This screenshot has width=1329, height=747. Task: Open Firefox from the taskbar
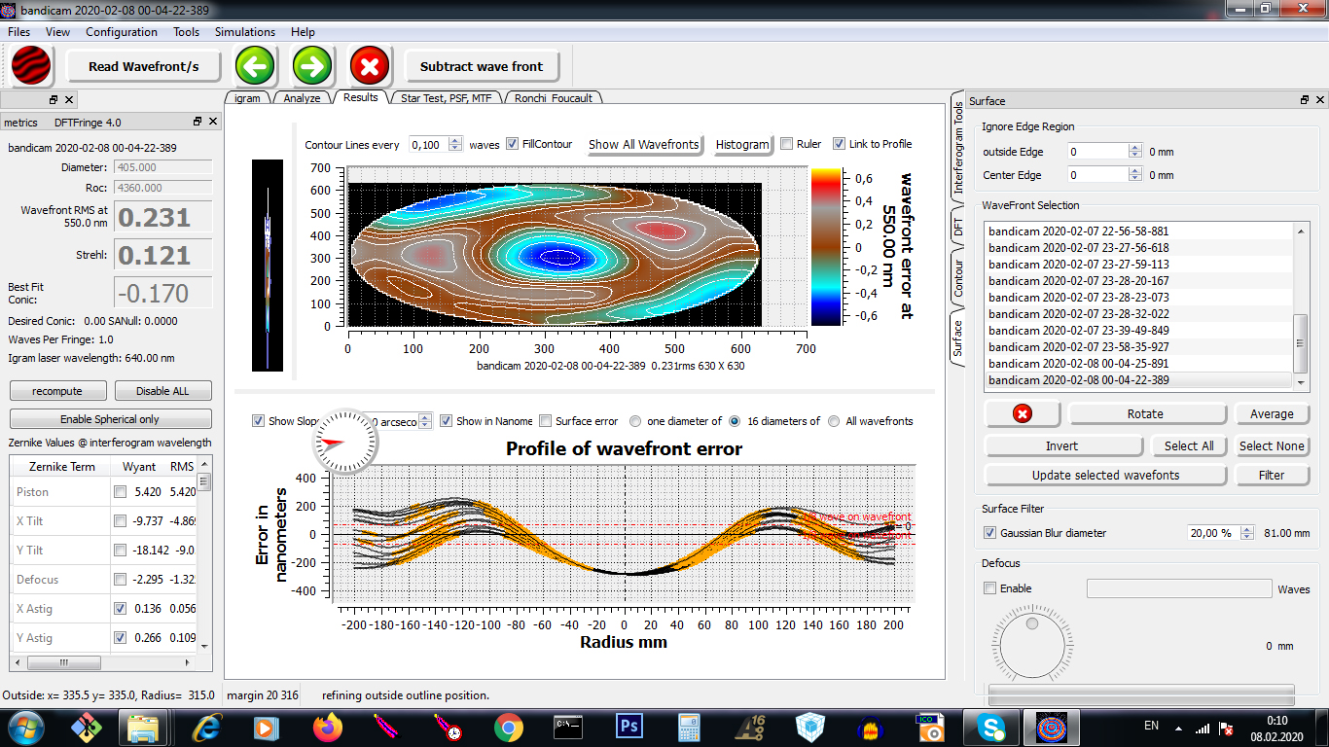pyautogui.click(x=328, y=727)
